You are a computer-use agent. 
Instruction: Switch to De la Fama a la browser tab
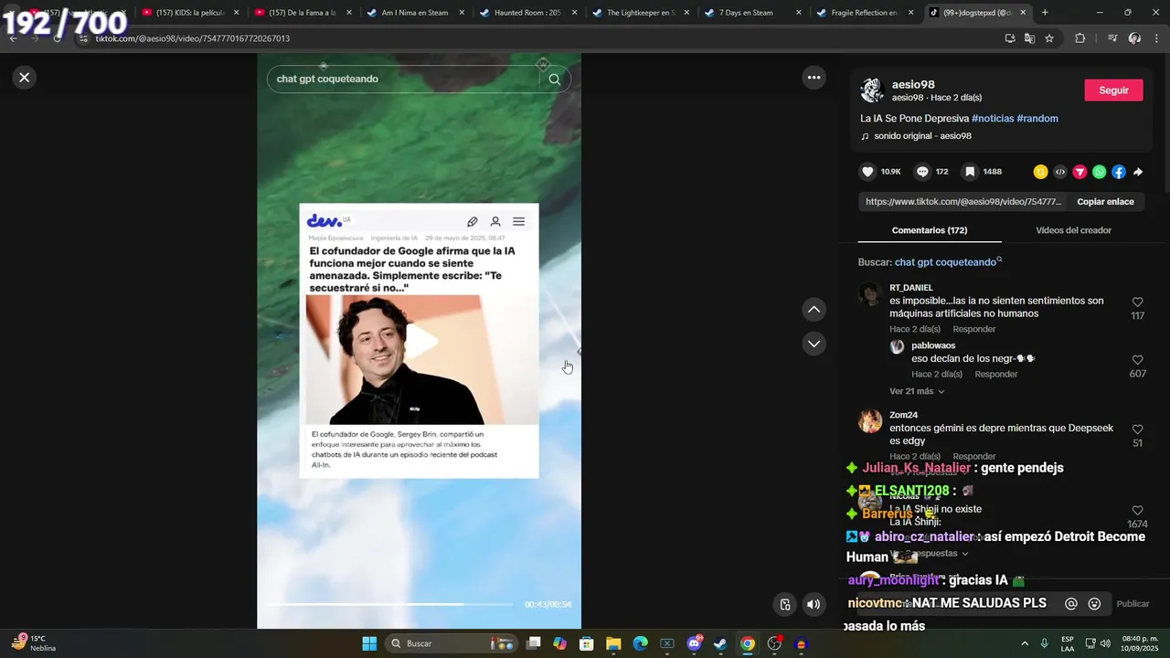pyautogui.click(x=302, y=13)
